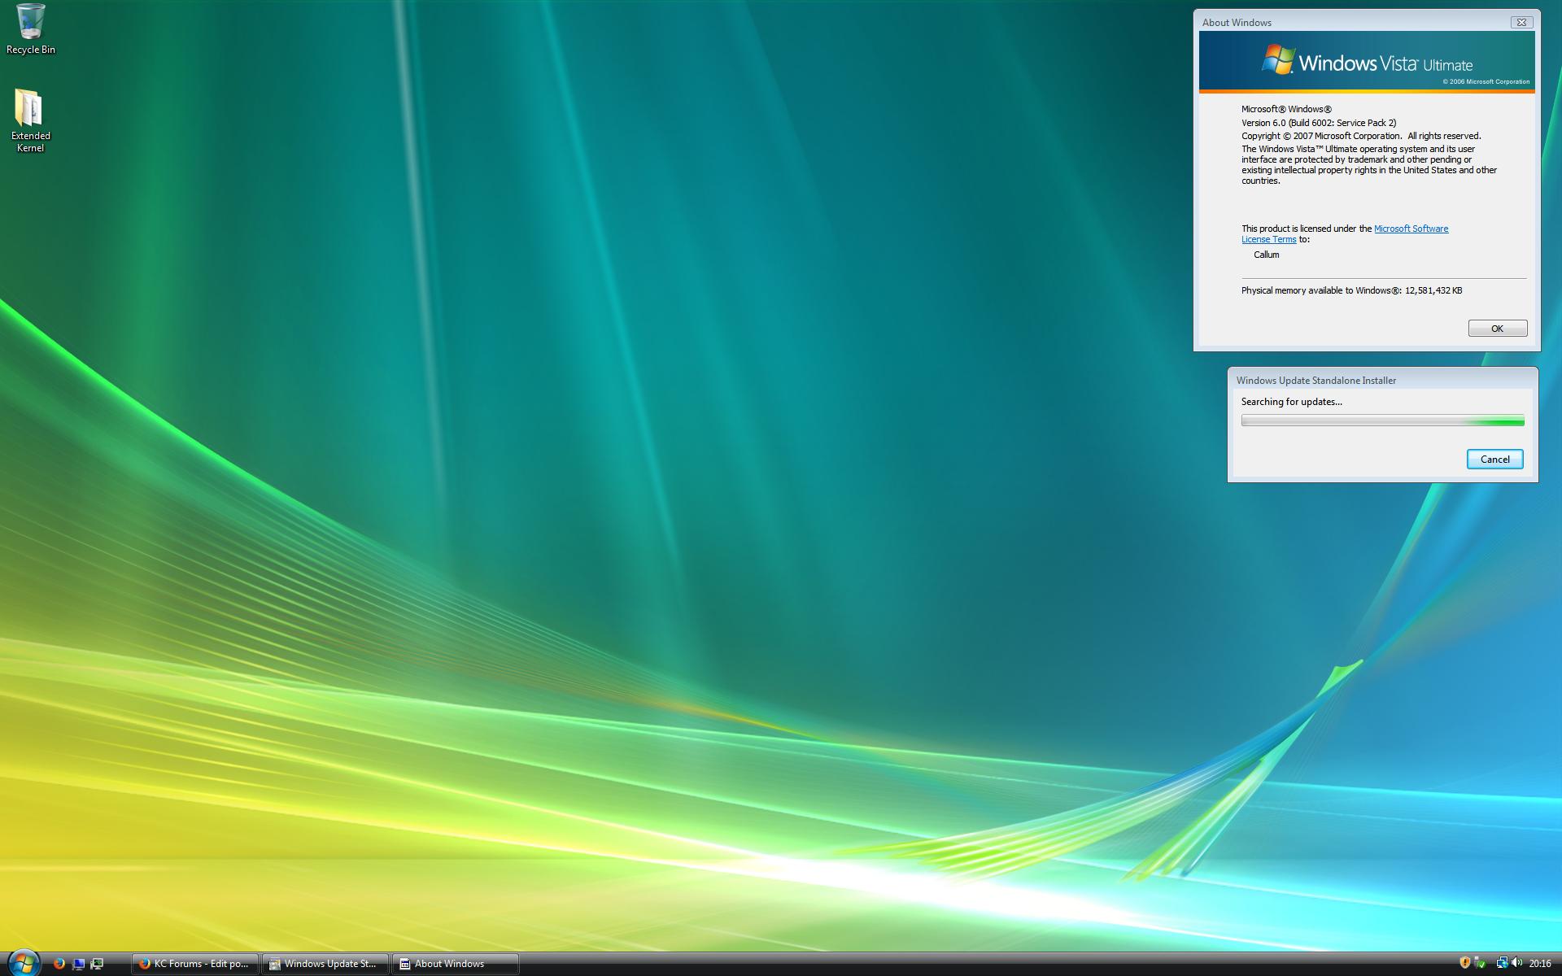Click the 'Searching for updates...' text
This screenshot has height=976, width=1562.
pos(1291,402)
